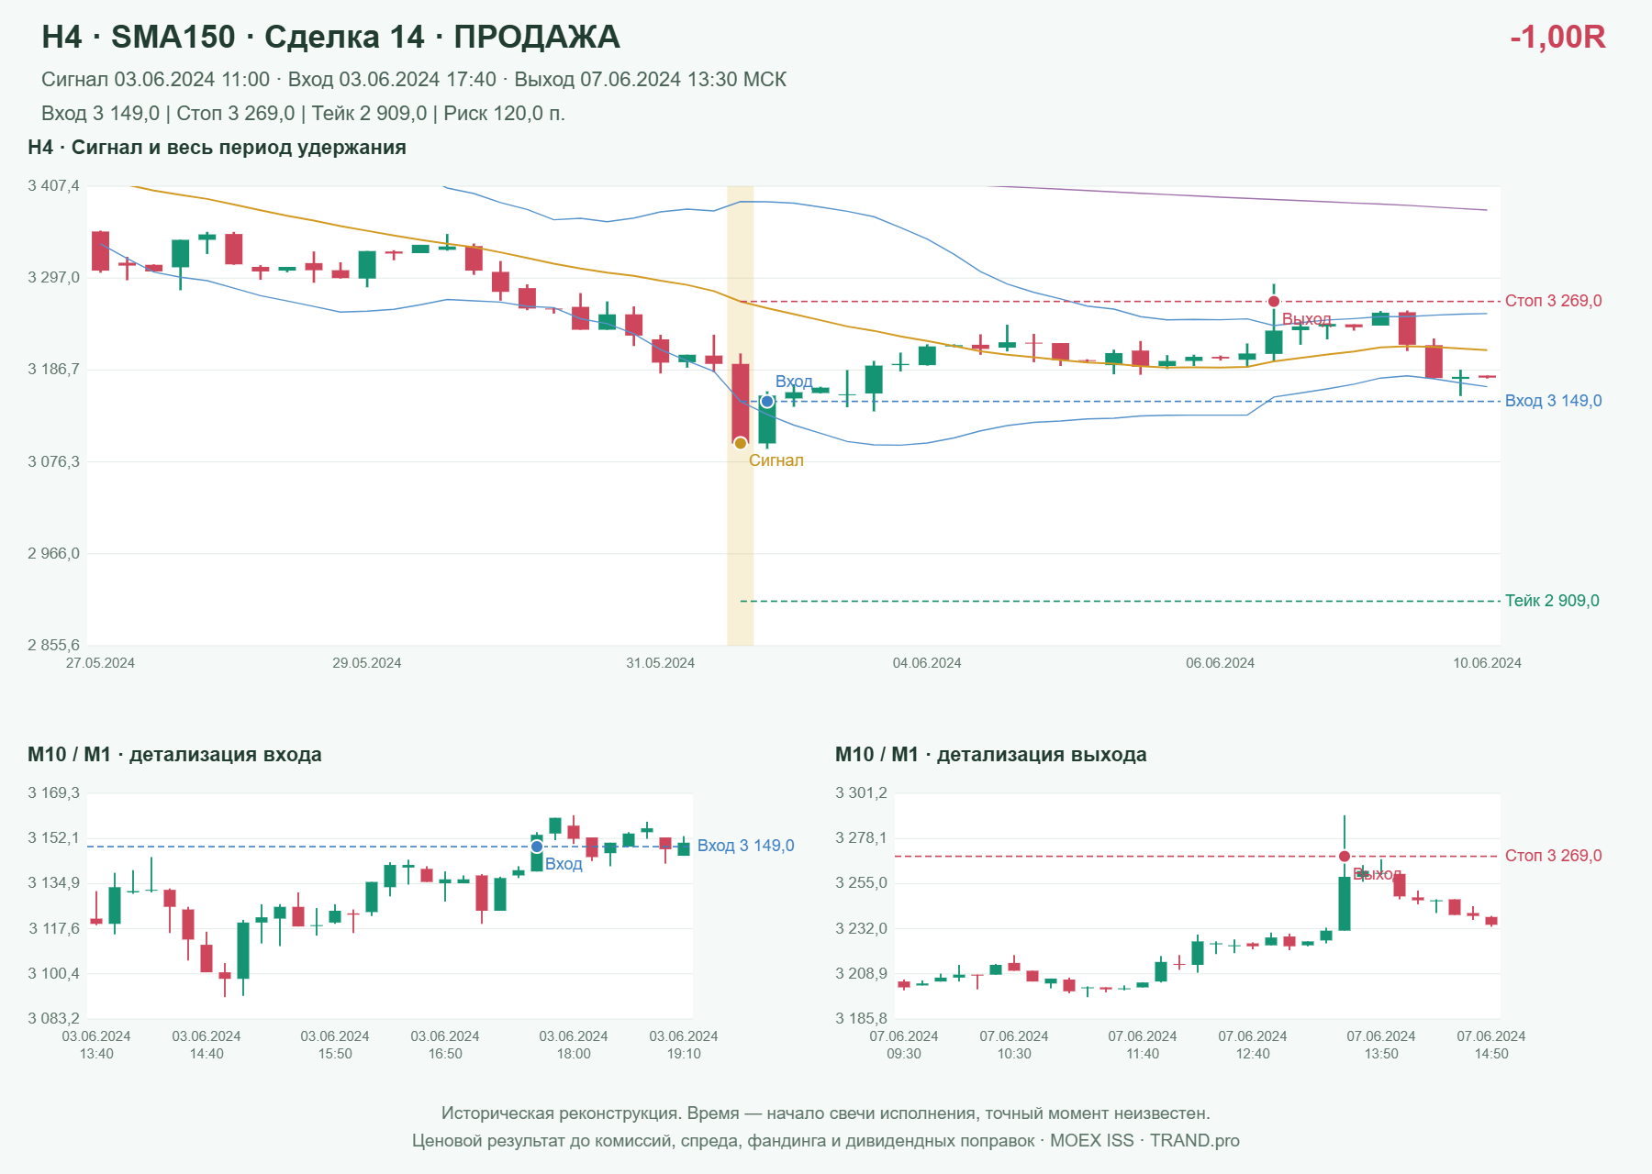Image resolution: width=1652 pixels, height=1174 pixels.
Task: Click the orange Сигнал marker dot on H4 chart
Action: click(x=741, y=443)
